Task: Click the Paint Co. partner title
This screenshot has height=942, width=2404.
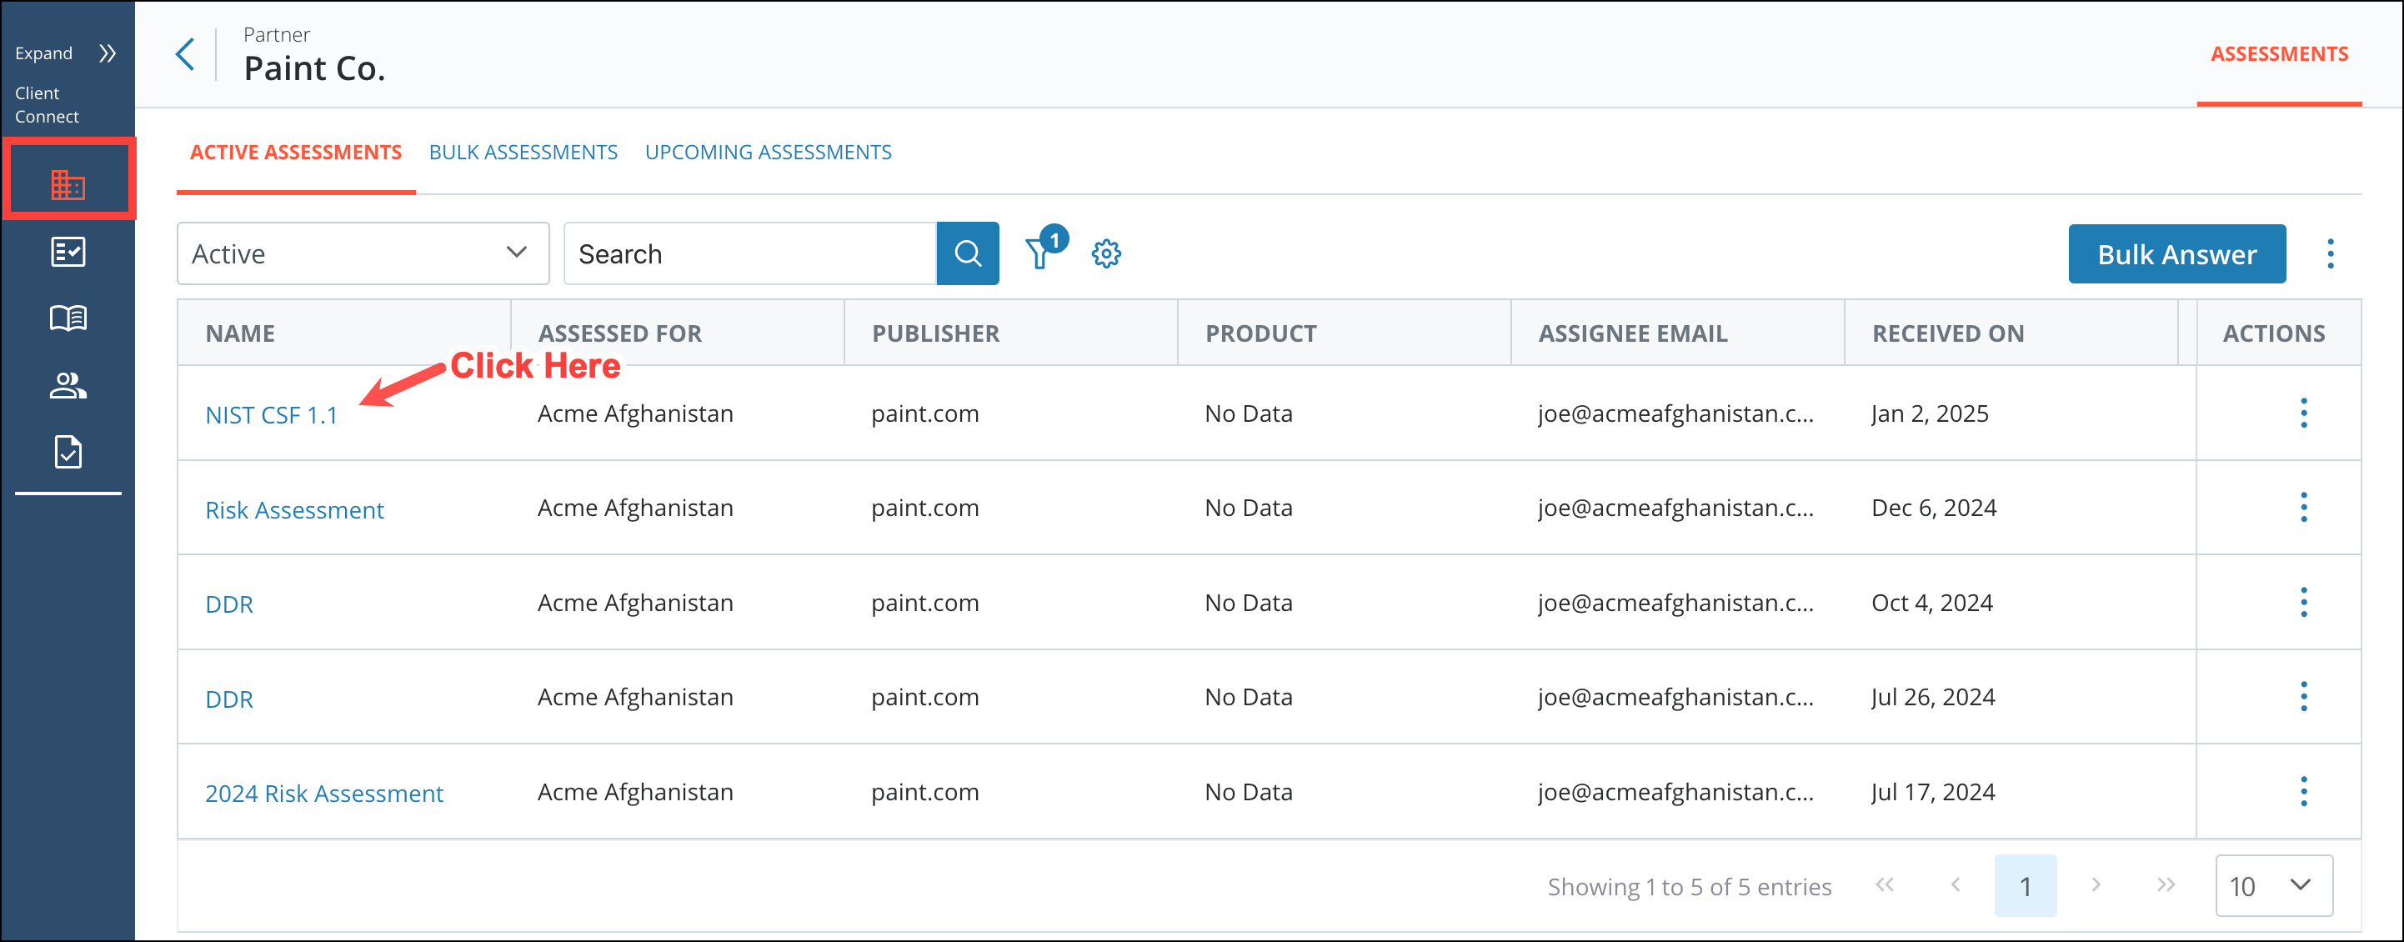Action: click(314, 68)
